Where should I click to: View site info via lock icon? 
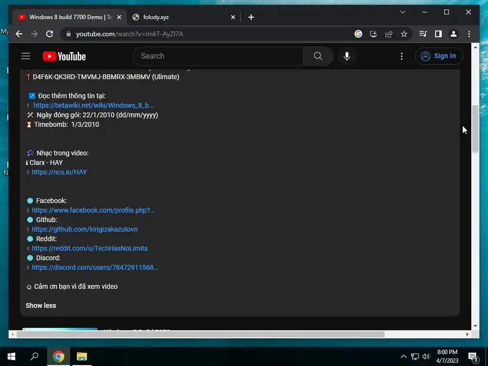point(69,34)
